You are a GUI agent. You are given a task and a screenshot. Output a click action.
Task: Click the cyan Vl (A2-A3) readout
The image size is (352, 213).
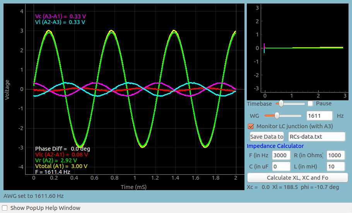(x=60, y=22)
